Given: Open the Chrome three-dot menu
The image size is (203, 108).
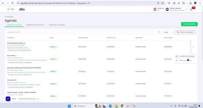Looking at the screenshot, I should click(200, 3).
